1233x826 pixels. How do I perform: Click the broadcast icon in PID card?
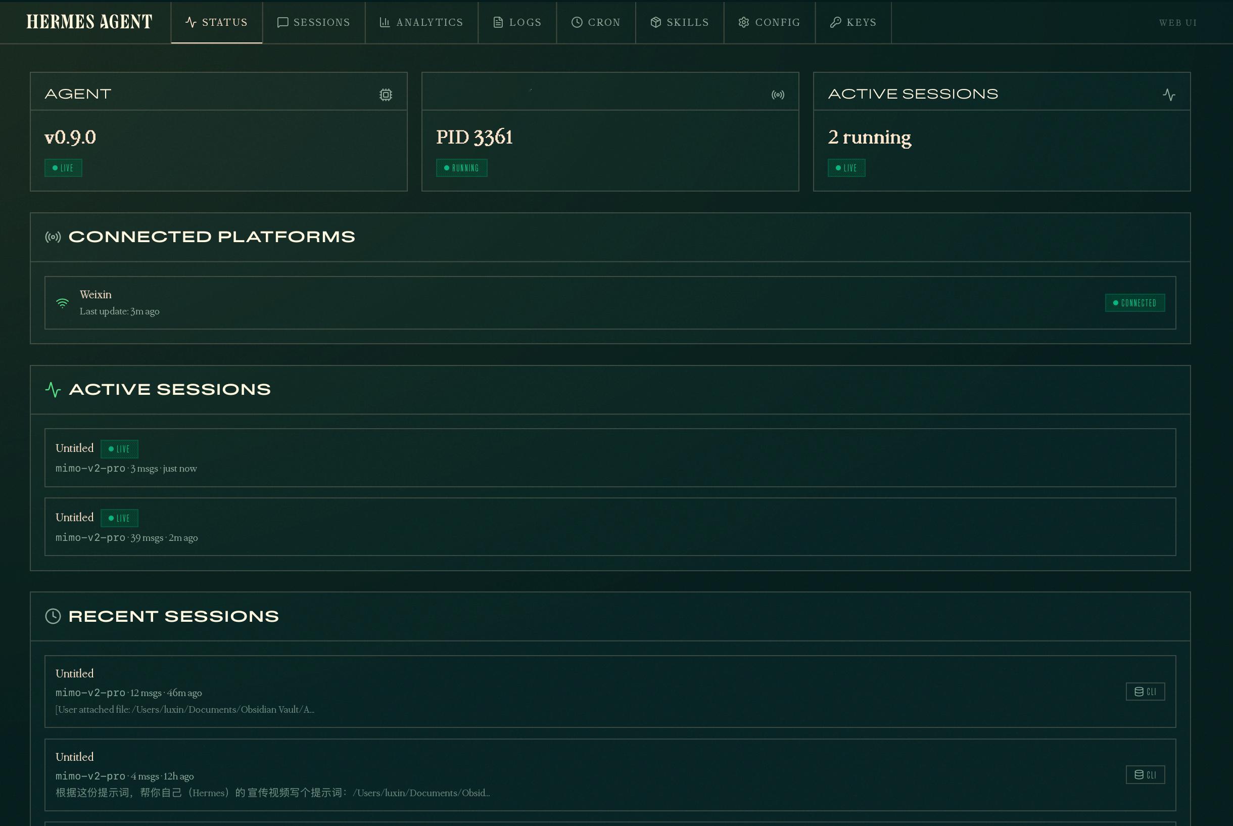778,95
